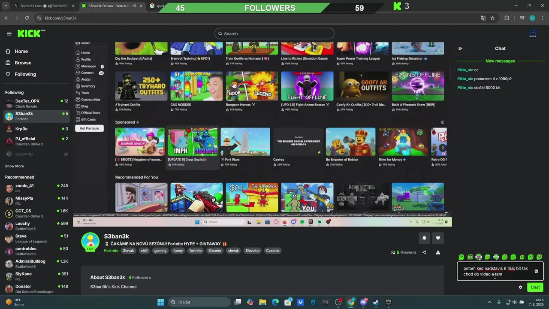The height and width of the screenshot is (309, 549).
Task: Expand followed channels with Show More
Action: coord(15,166)
